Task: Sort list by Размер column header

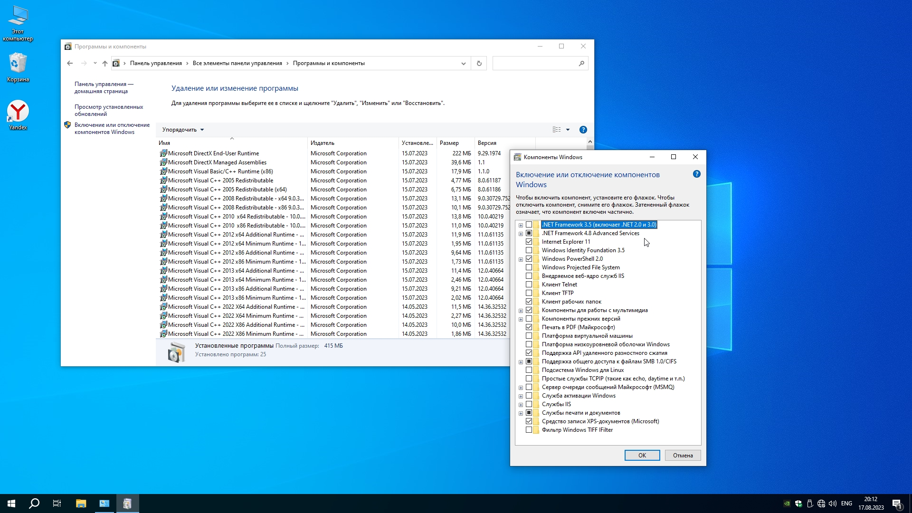Action: tap(449, 143)
